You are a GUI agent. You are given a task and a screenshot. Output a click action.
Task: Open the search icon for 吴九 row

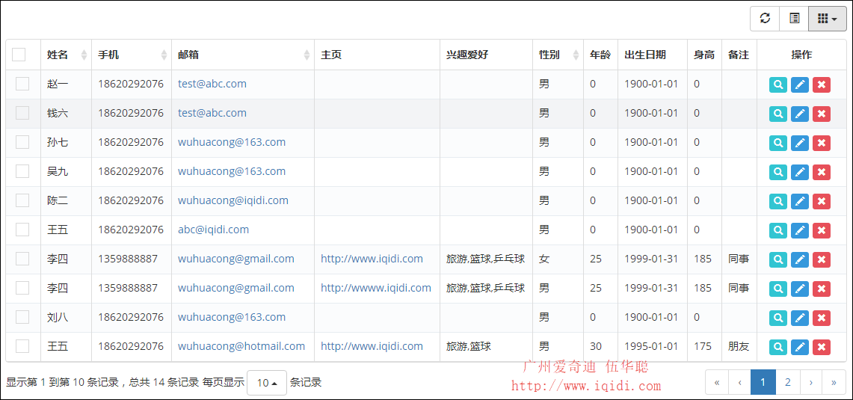778,172
